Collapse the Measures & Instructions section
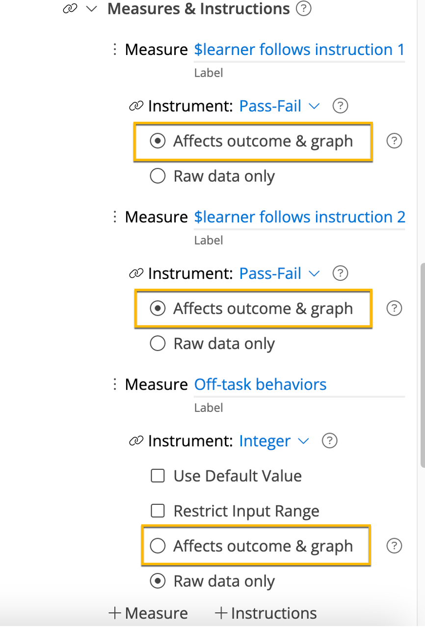Image resolution: width=425 pixels, height=627 pixels. [x=91, y=9]
